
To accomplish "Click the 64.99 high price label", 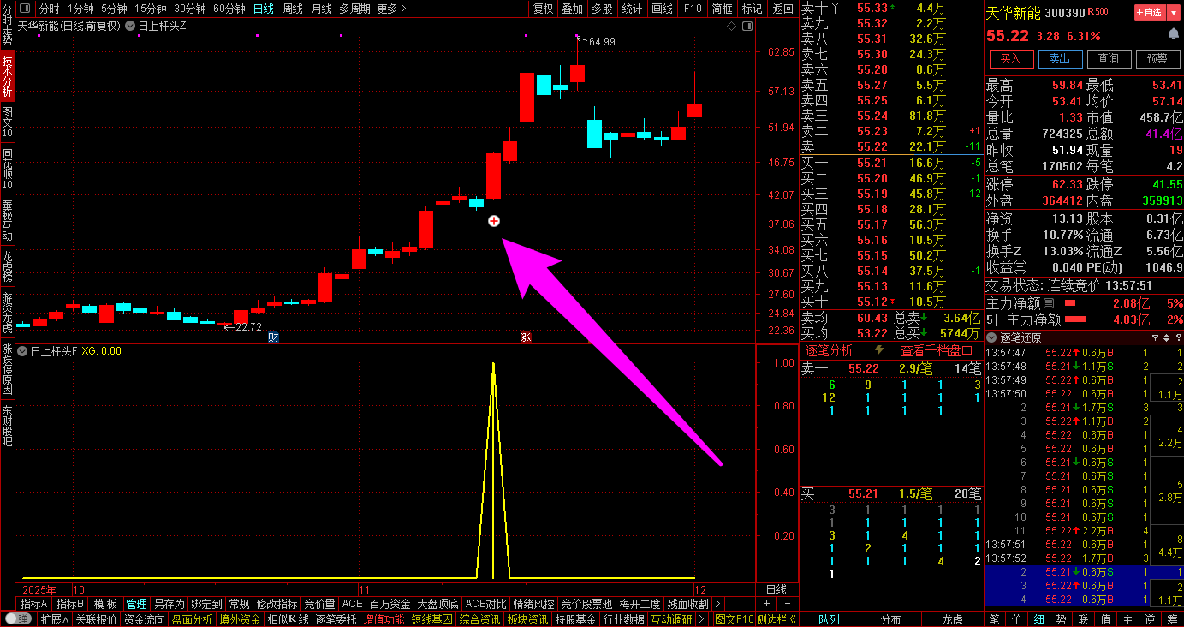I will 602,41.
